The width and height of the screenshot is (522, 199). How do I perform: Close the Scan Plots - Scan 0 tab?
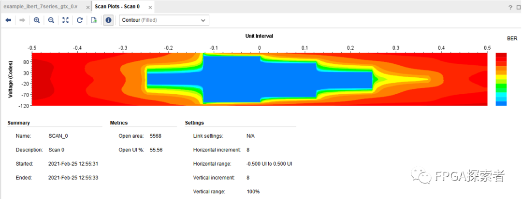pyautogui.click(x=150, y=7)
